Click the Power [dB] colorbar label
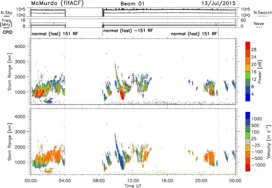This screenshot has height=188, width=272. coord(259,72)
